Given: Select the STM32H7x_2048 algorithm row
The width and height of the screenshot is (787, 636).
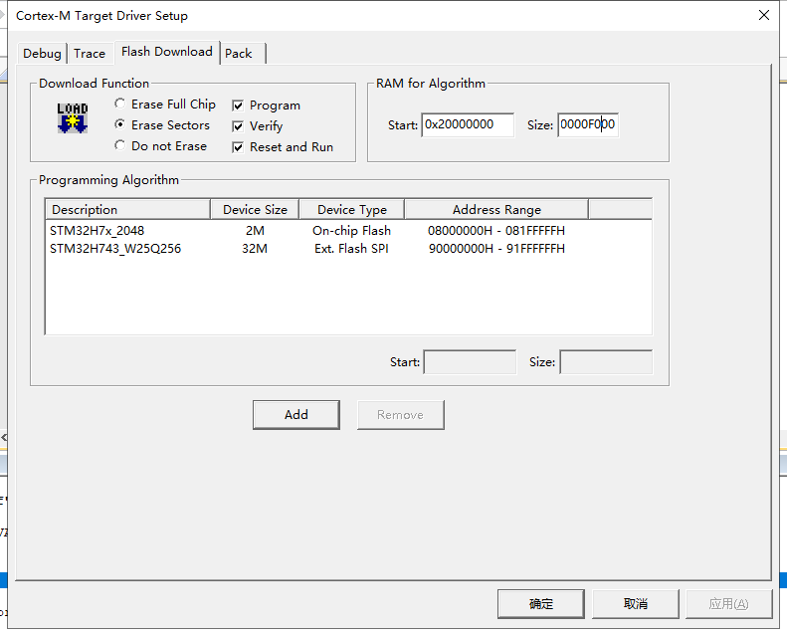Looking at the screenshot, I should coord(98,231).
